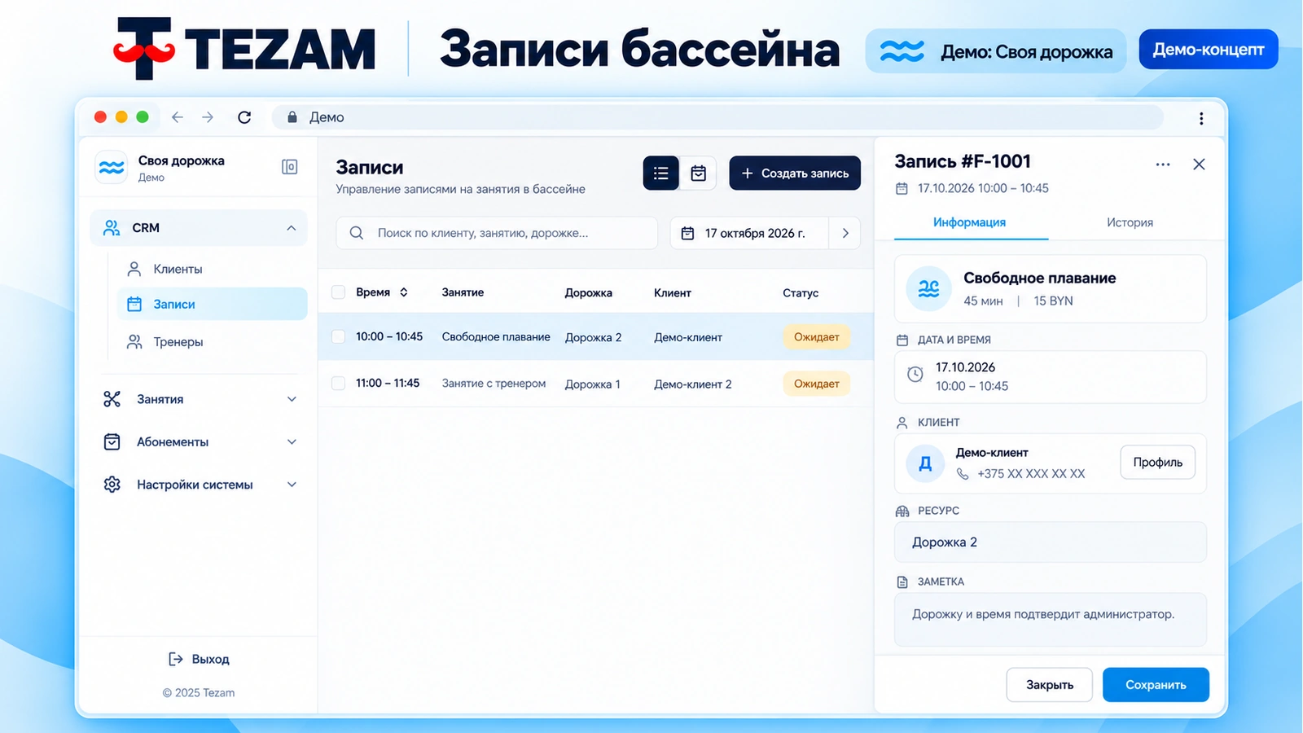Viewport: 1303px width, 733px height.
Task: Switch to the История tab
Action: [1130, 222]
